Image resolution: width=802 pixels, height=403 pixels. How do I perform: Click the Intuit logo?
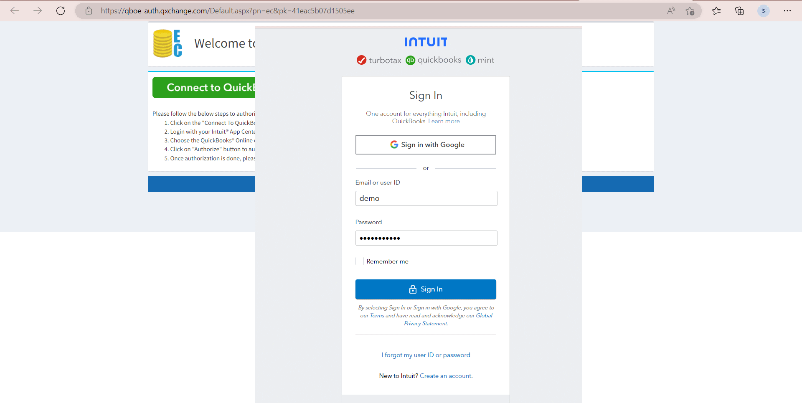tap(426, 42)
